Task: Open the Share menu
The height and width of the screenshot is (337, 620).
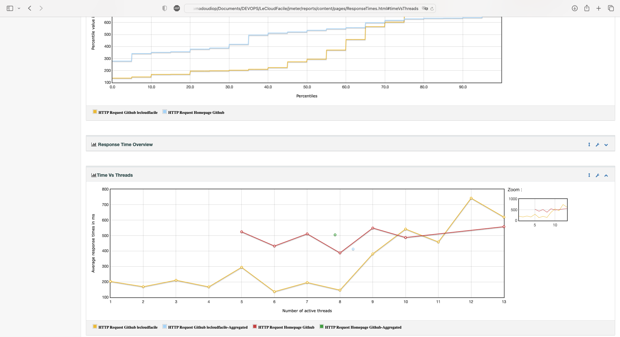Action: pyautogui.click(x=587, y=8)
